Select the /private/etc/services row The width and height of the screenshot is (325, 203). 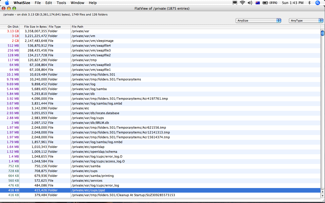(x=160, y=181)
